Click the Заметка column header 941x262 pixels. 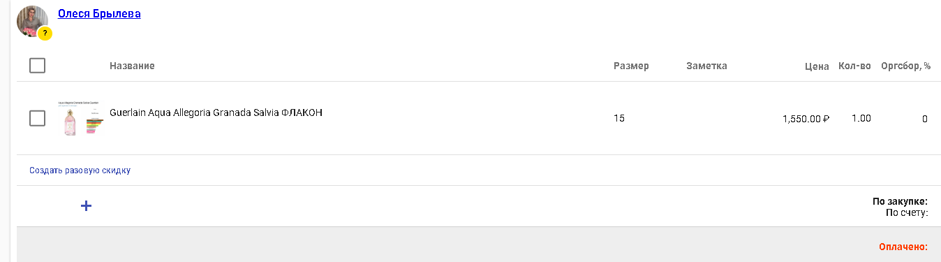click(706, 66)
